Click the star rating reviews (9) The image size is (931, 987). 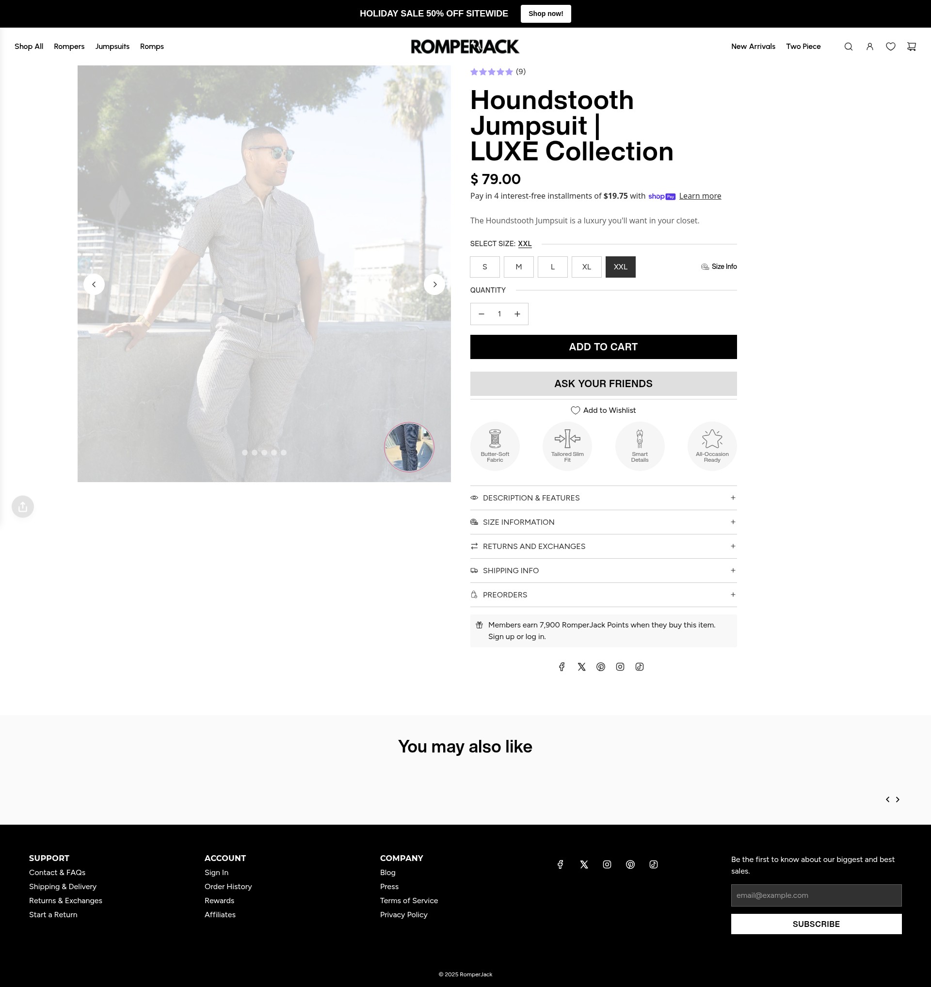pos(498,72)
